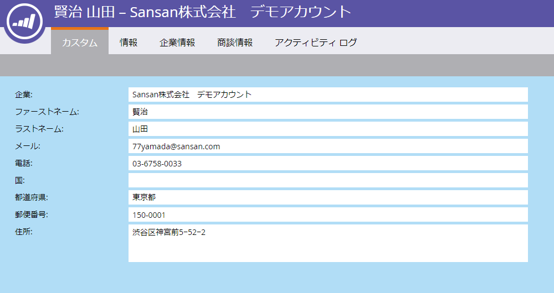Switch to the カスタム tab
This screenshot has width=554, height=293.
80,42
